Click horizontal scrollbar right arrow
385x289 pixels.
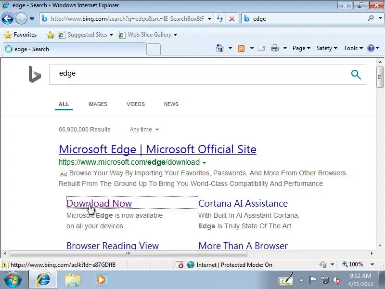372,253
